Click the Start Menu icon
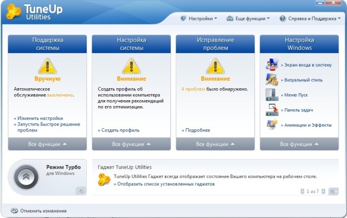 pyautogui.click(x=272, y=95)
